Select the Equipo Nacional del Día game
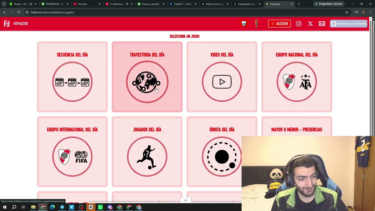The width and height of the screenshot is (375, 211). coord(297,77)
